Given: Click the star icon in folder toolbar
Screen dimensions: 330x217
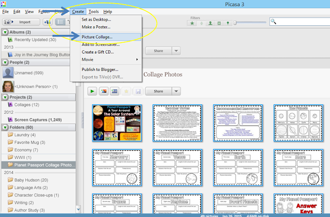Looking at the screenshot, I should point(126,92).
